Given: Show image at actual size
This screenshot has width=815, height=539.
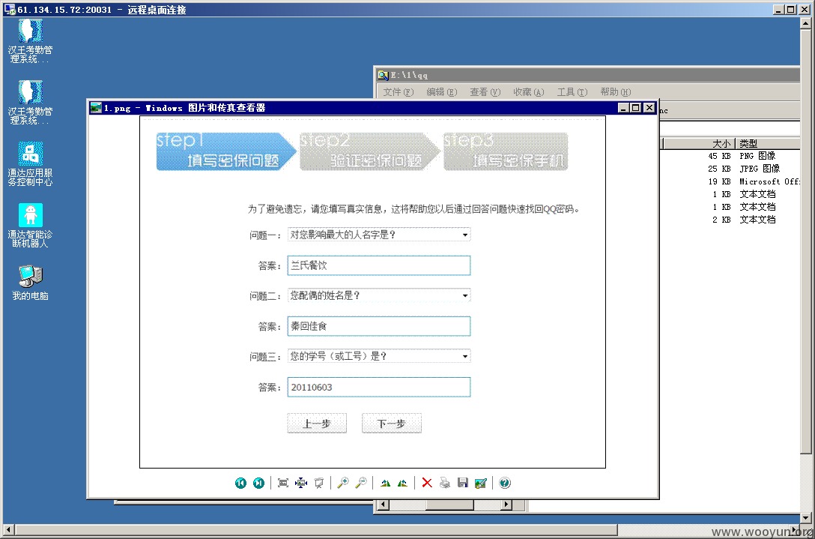Looking at the screenshot, I should pyautogui.click(x=301, y=484).
